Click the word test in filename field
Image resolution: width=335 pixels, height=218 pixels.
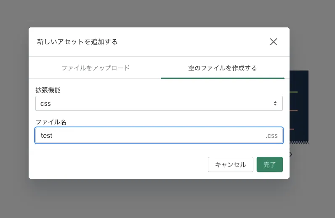46,136
